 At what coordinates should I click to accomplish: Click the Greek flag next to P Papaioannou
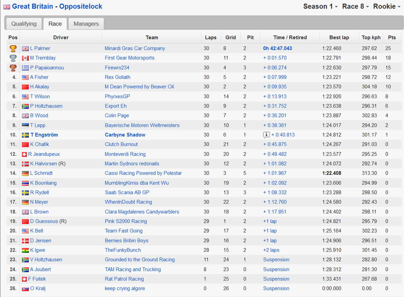25,68
